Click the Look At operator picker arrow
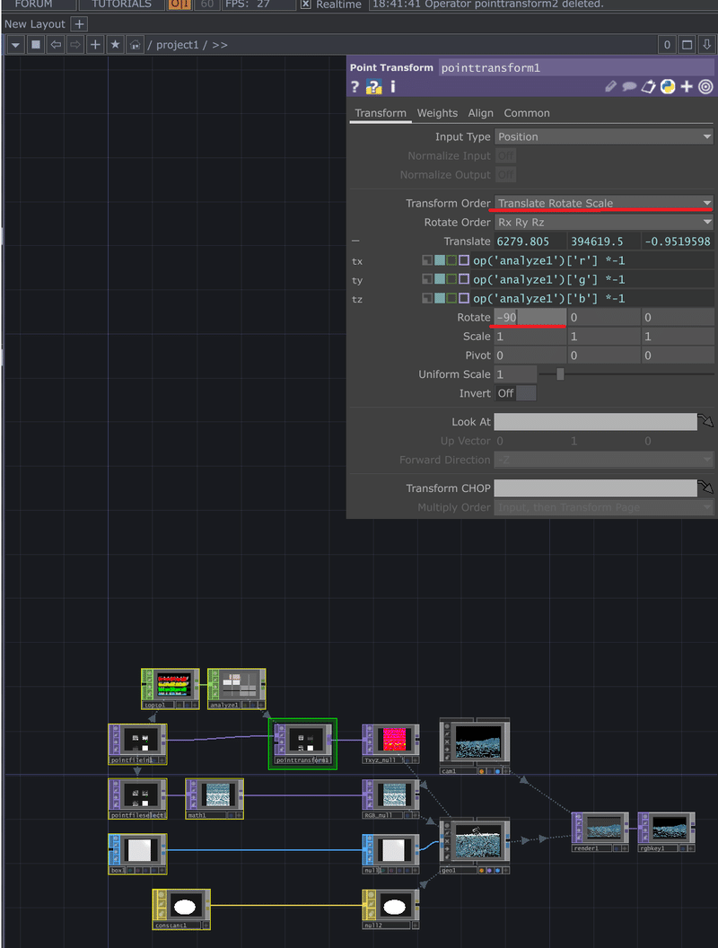Image resolution: width=718 pixels, height=948 pixels. click(x=705, y=421)
